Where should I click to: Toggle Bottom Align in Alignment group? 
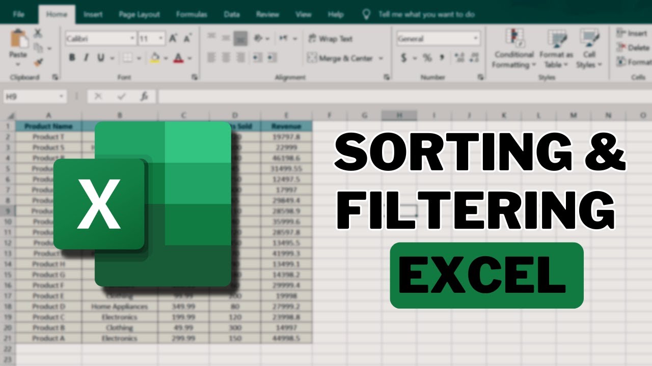pyautogui.click(x=240, y=38)
